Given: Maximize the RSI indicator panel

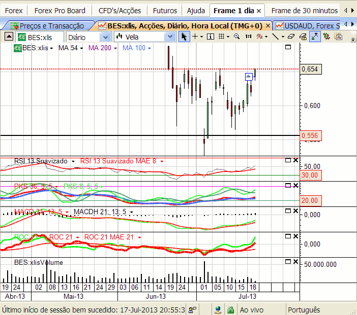Looking at the screenshot, I should pos(288,160).
